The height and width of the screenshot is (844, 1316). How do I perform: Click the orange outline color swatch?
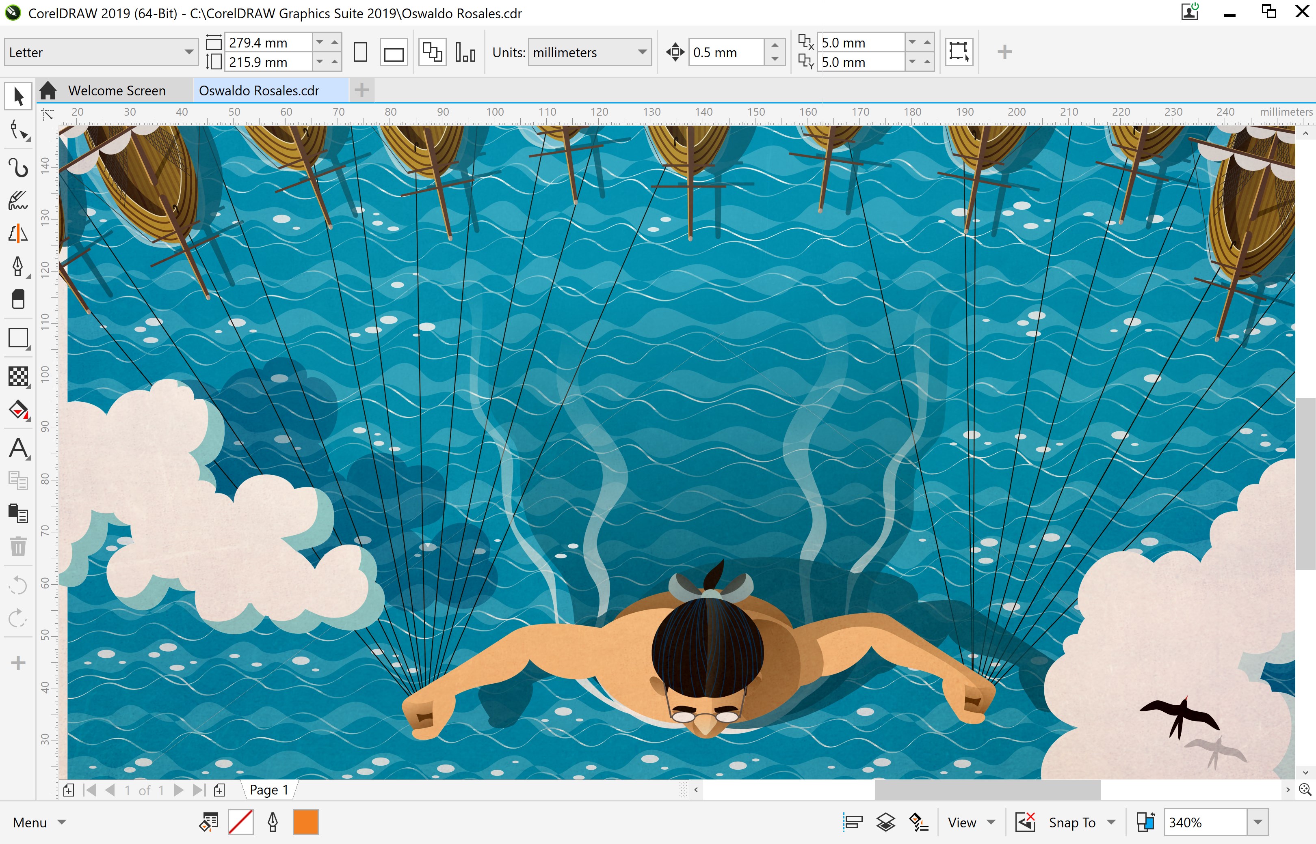(x=305, y=822)
